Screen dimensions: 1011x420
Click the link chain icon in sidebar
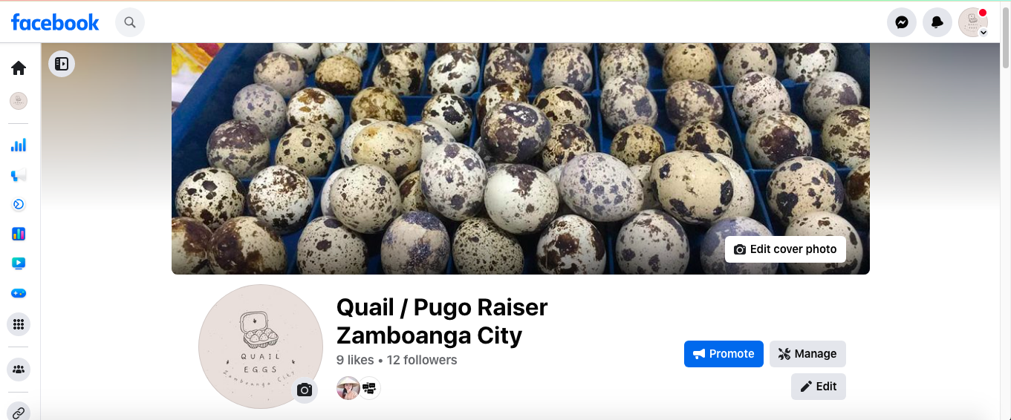pos(19,412)
